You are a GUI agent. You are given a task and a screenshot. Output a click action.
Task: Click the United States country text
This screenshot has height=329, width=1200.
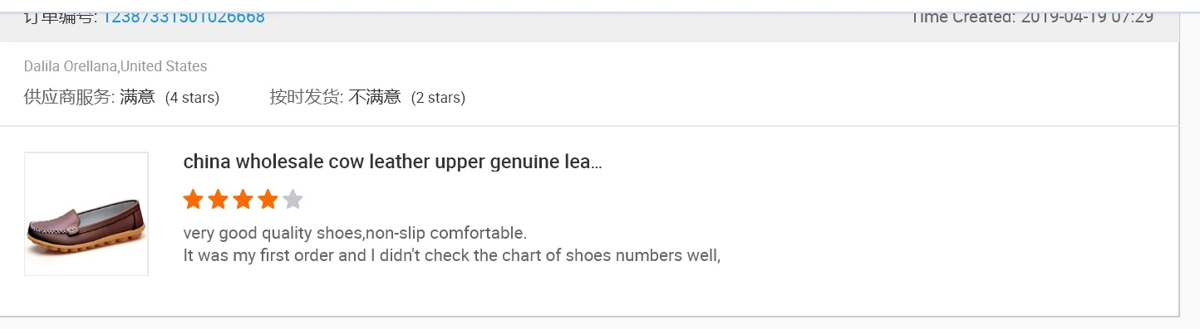coord(164,66)
